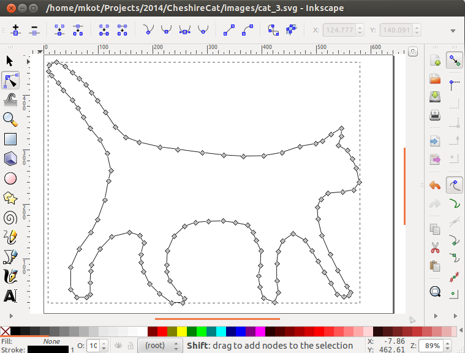Make selected nodes auto-smooth

coord(203,29)
